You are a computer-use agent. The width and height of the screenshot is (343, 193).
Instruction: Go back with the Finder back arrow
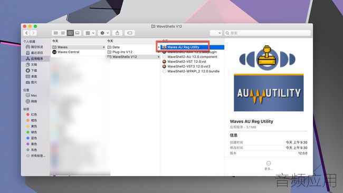coord(26,33)
